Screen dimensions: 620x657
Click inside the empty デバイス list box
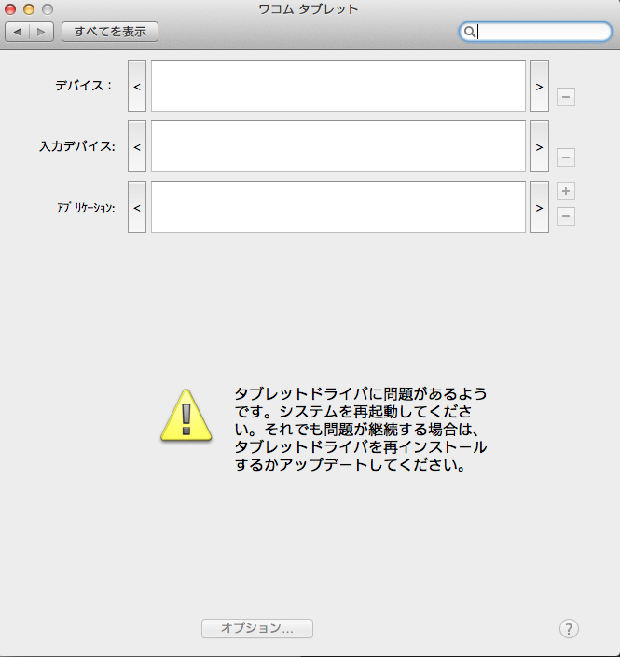coord(338,86)
